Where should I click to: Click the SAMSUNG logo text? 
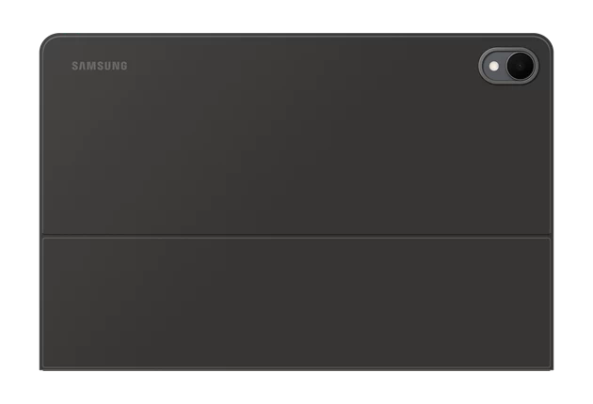pos(100,66)
